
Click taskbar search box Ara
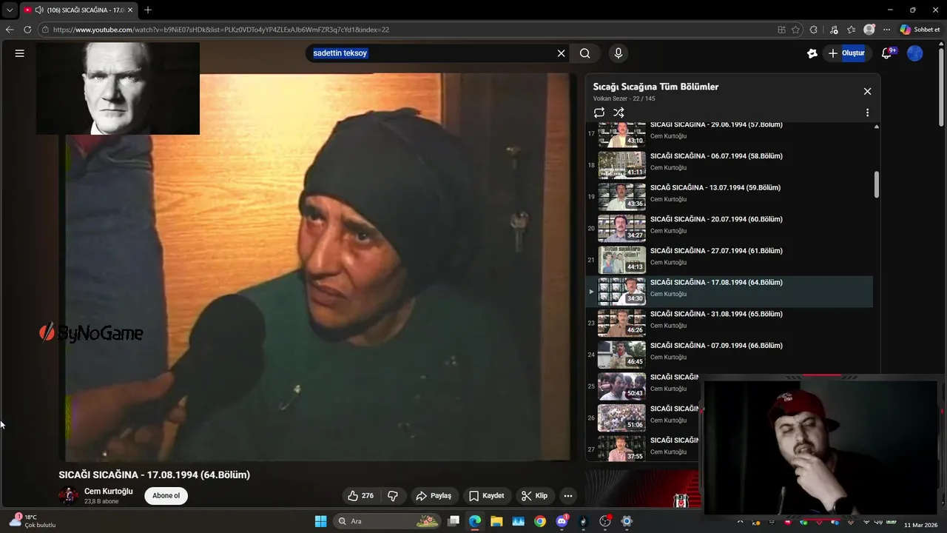tap(388, 521)
